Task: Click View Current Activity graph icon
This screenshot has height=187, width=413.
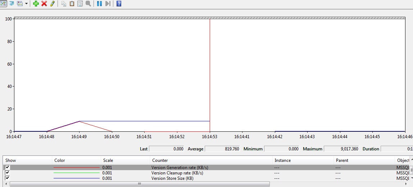Action: click(x=3, y=4)
